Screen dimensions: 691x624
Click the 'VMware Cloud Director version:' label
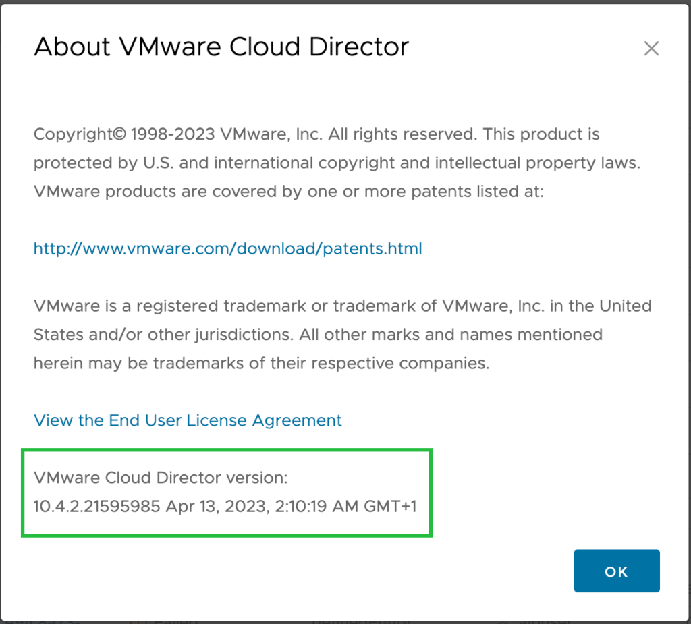(x=161, y=478)
